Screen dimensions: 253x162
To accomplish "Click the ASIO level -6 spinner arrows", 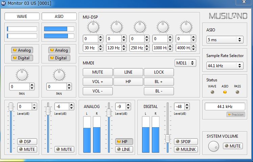I will [x=72, y=106].
